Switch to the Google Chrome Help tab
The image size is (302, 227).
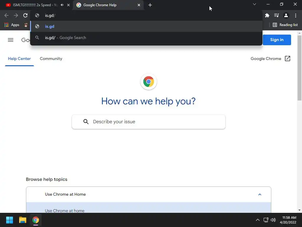coord(108,5)
